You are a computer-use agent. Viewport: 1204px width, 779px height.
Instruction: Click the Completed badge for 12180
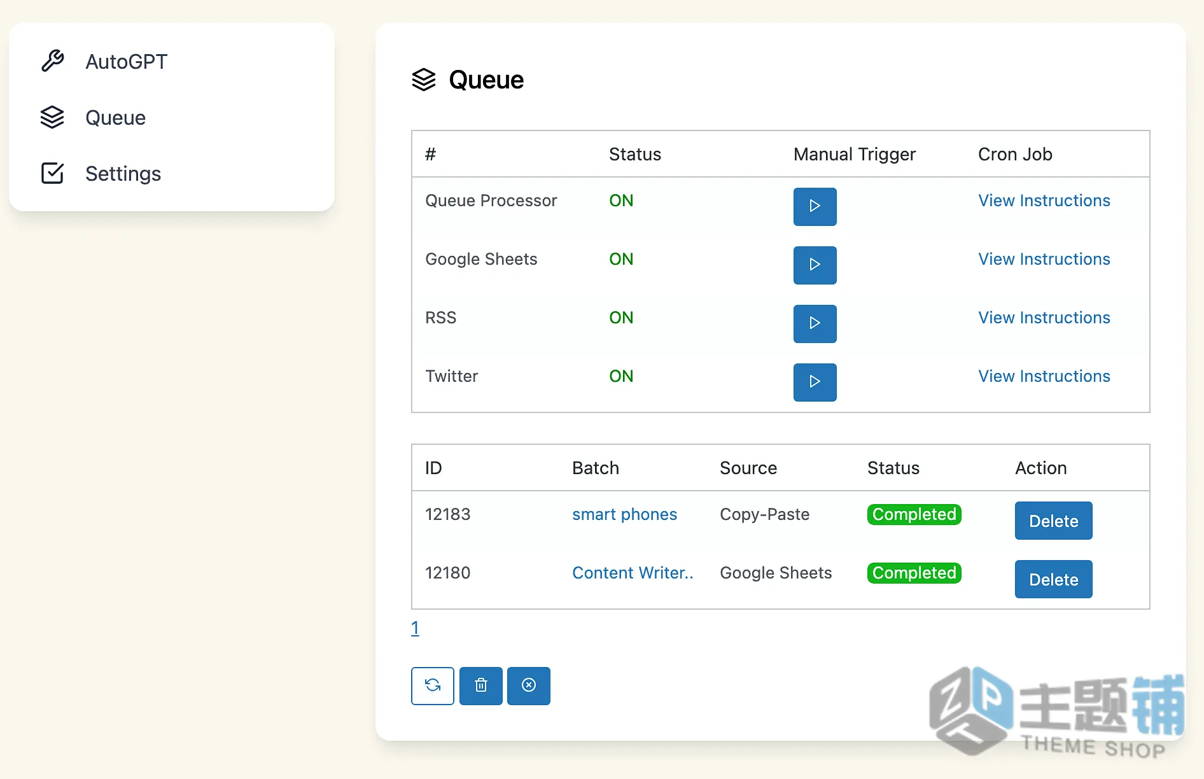coord(914,573)
